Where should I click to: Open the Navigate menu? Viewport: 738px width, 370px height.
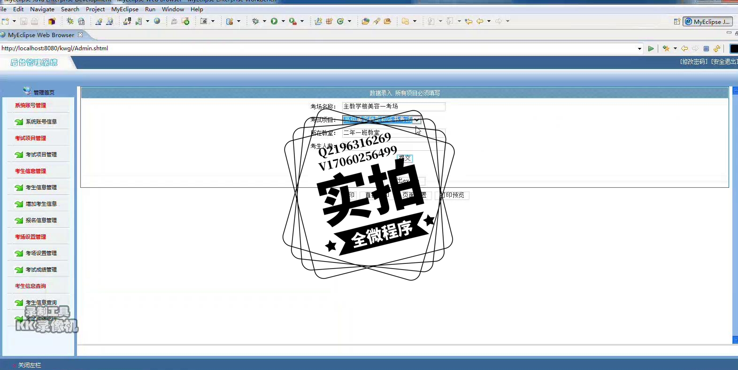coord(42,9)
